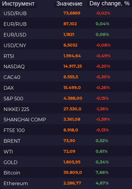The width and height of the screenshot is (132, 189).
Task: Open SHANGHAI COMP instrument
Action: pyautogui.click(x=25, y=120)
